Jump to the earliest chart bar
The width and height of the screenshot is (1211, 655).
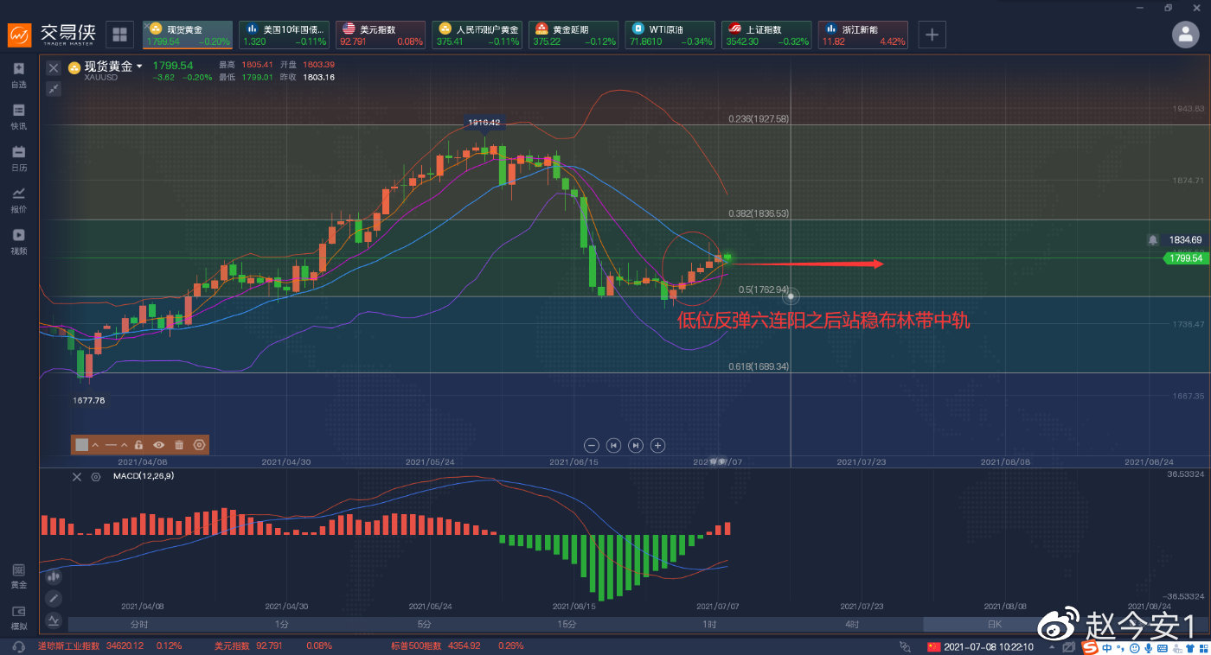pos(613,445)
